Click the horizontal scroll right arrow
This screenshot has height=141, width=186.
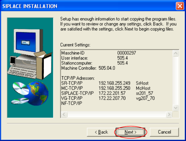click(x=169, y=114)
